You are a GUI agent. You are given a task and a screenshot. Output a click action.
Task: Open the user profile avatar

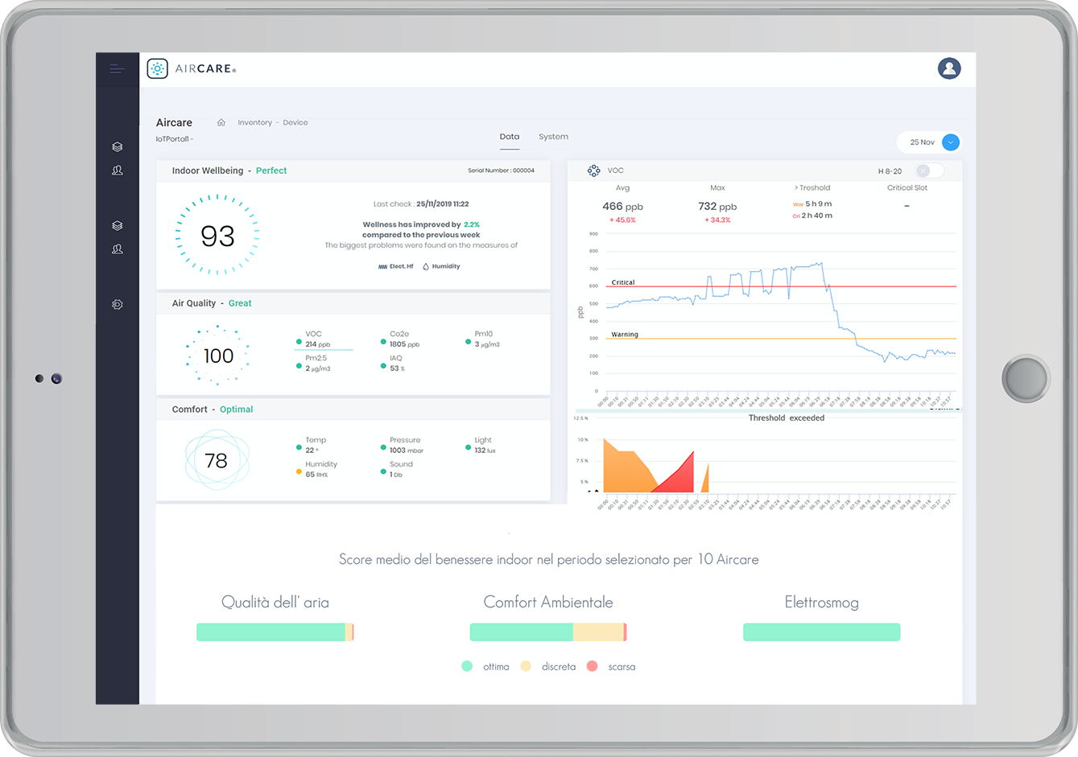pyautogui.click(x=949, y=68)
